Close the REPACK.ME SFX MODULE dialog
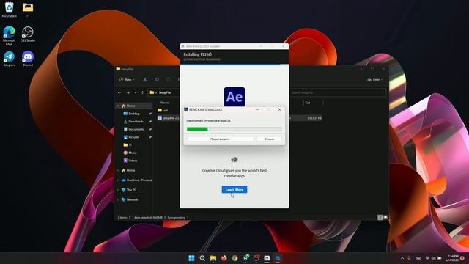The height and width of the screenshot is (264, 469). pyautogui.click(x=280, y=109)
